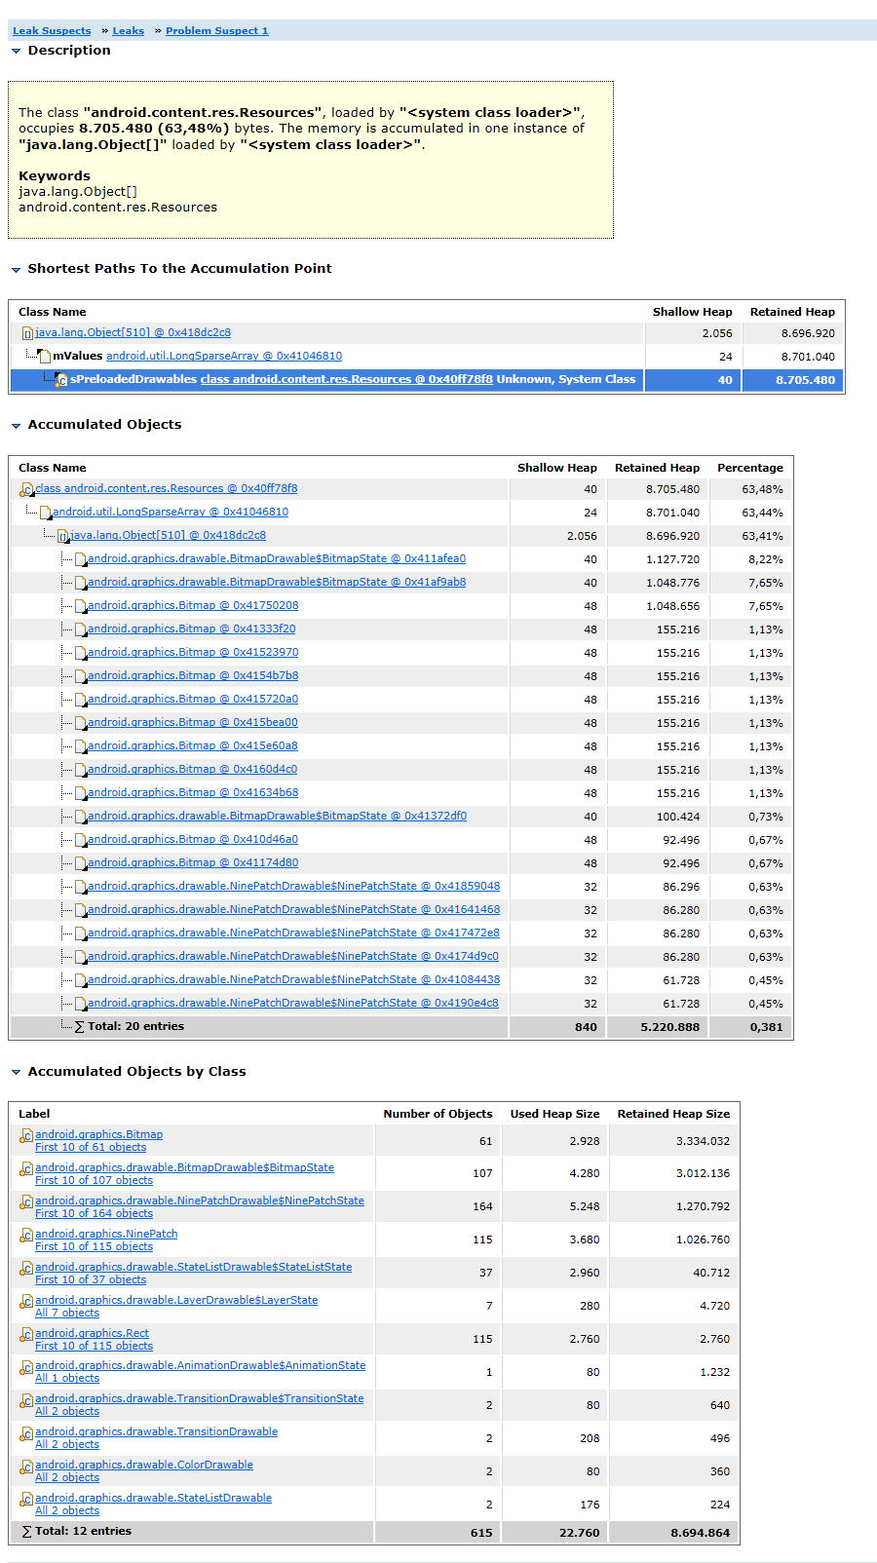This screenshot has height=1563, width=877.
Task: Open android.graphics.Bitmap @ 0x415bea00
Action: (x=193, y=722)
